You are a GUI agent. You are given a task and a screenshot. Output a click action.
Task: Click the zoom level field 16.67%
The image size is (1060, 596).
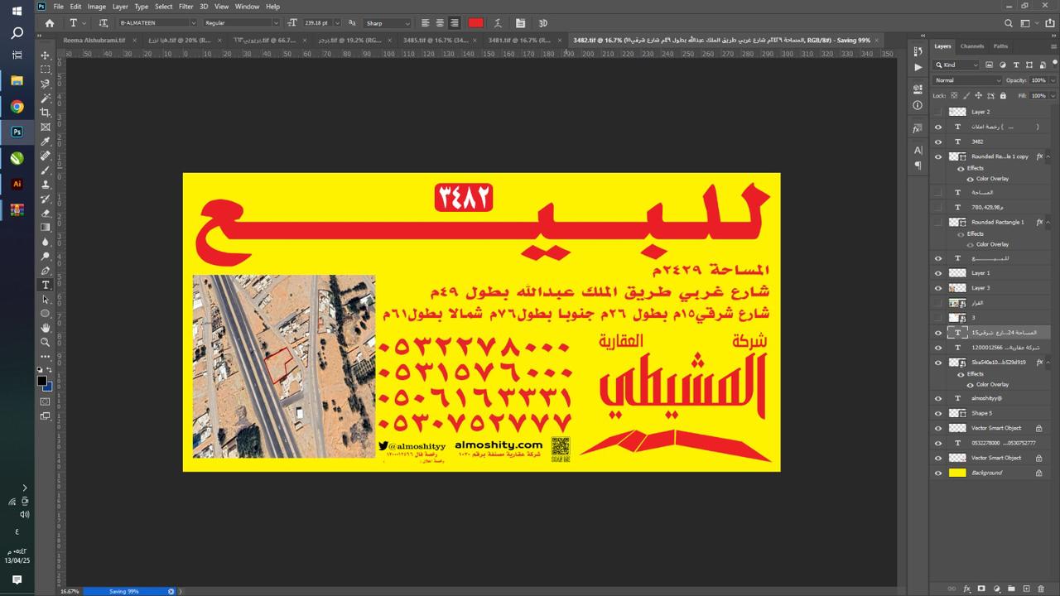click(70, 591)
